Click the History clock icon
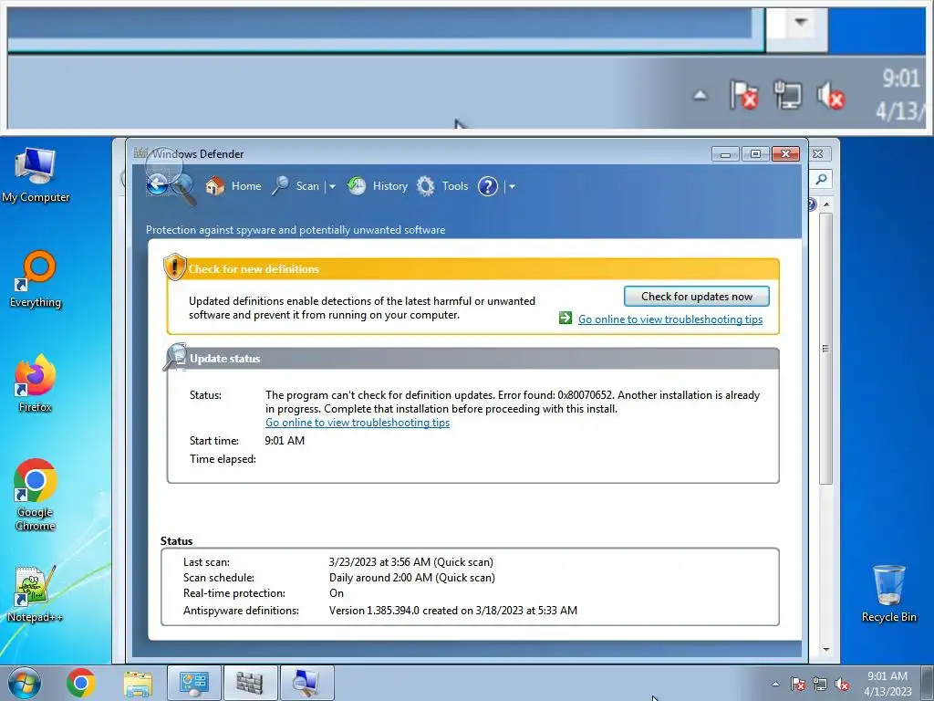The width and height of the screenshot is (934, 701). click(x=357, y=186)
